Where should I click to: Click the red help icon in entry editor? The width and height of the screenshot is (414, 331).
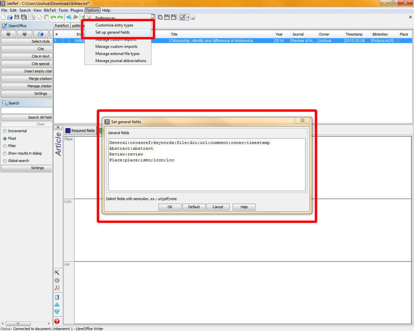[x=57, y=321]
